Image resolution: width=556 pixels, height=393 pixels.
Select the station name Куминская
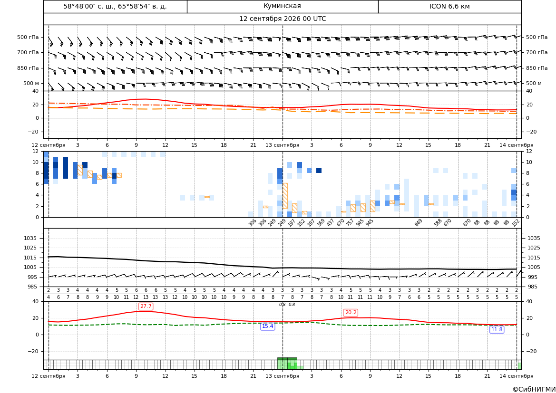click(x=282, y=6)
